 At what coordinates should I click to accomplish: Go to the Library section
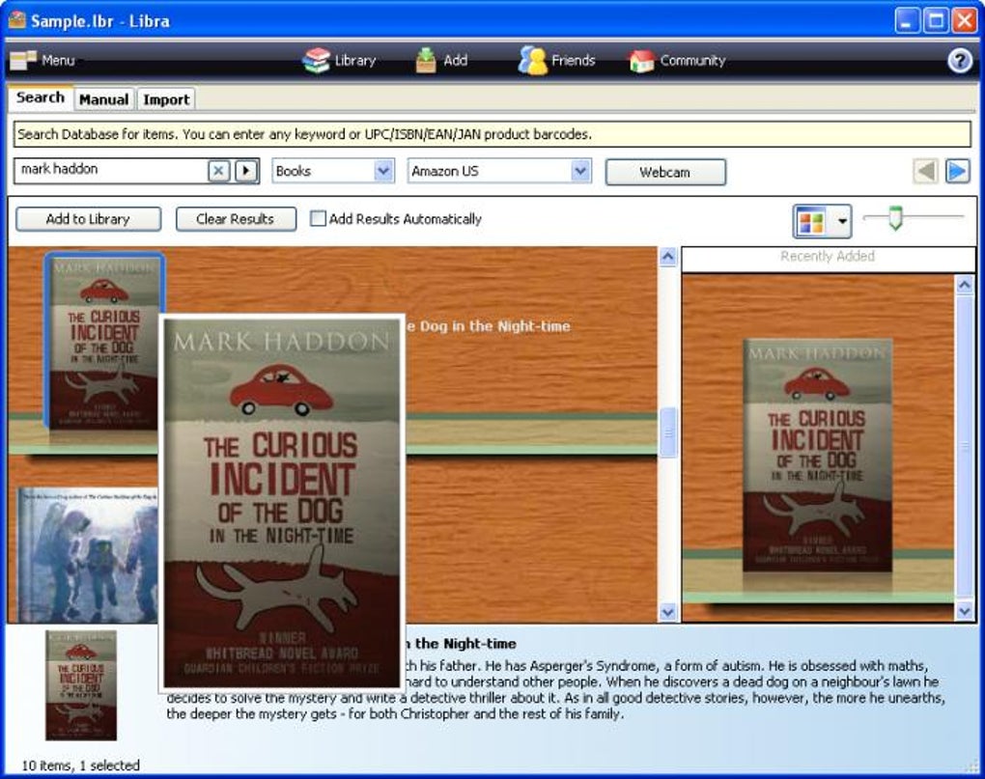click(339, 60)
